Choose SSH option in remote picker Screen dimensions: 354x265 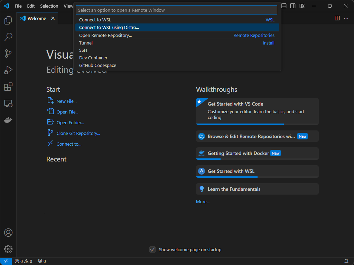click(177, 50)
